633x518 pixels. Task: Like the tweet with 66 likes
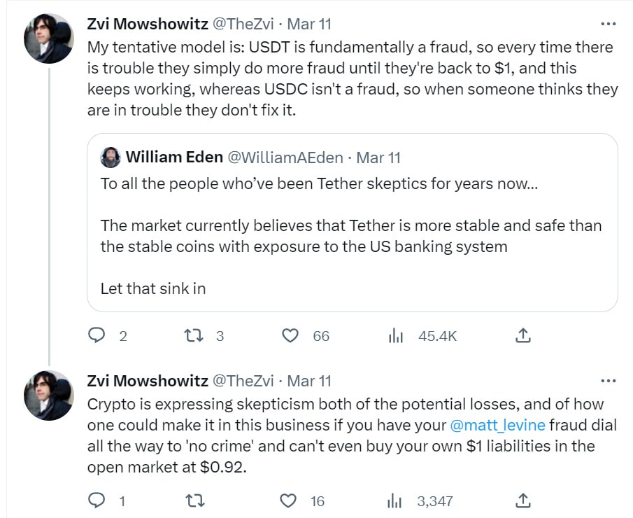(290, 336)
